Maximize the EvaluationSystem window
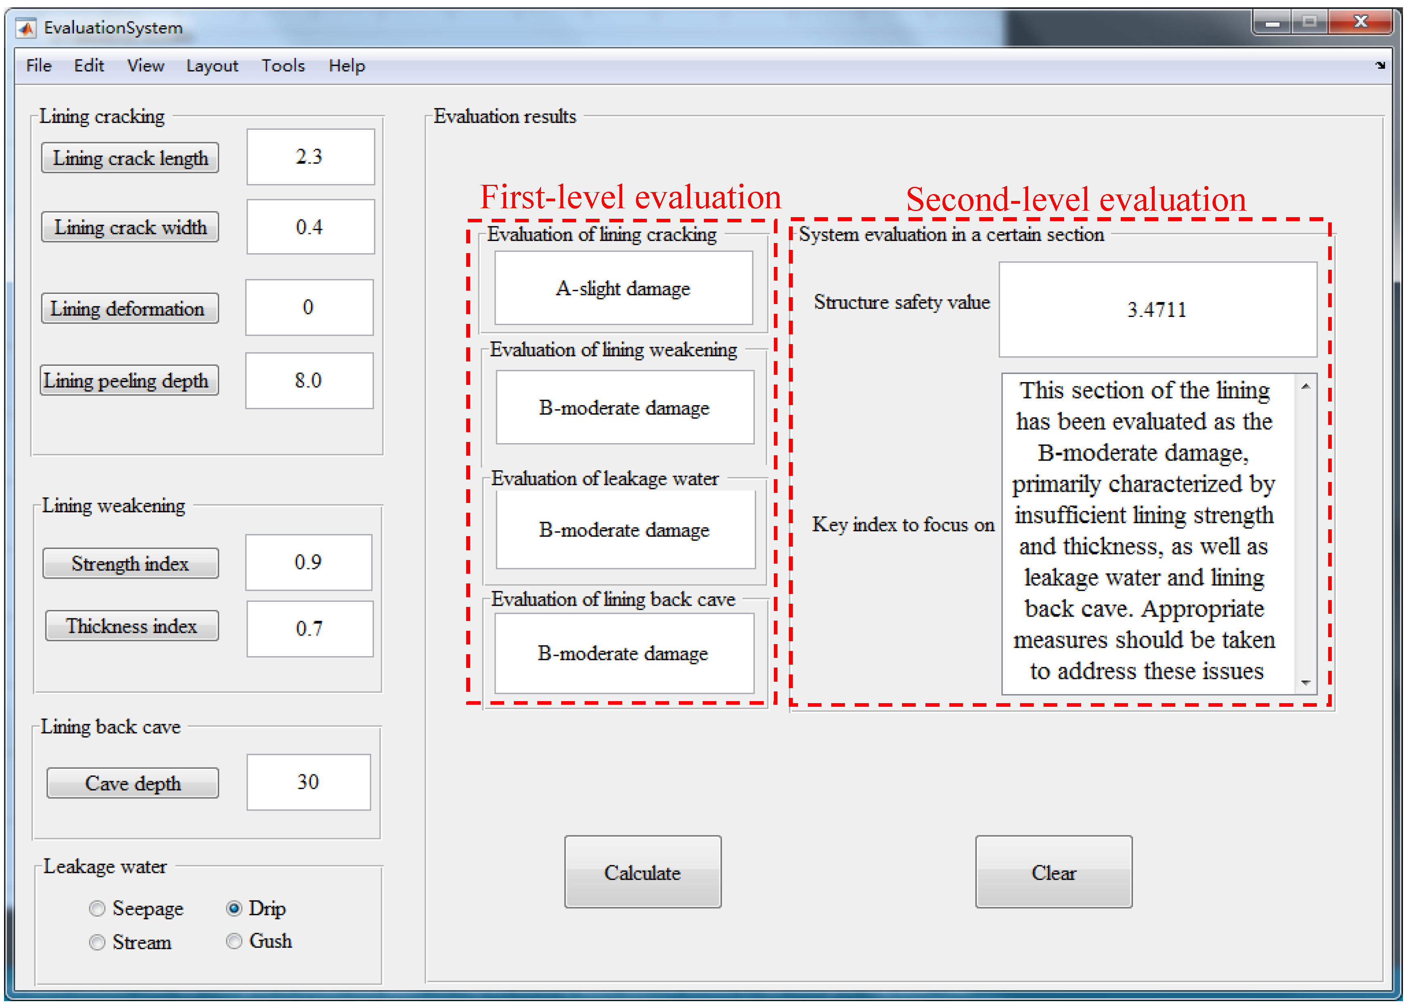 [1309, 23]
